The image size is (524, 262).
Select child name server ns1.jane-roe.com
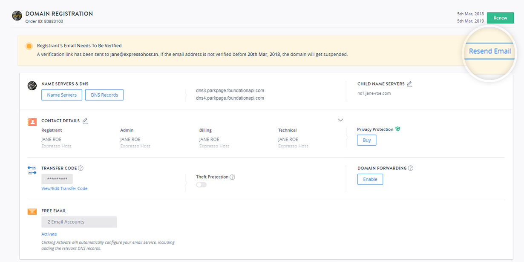374,93
